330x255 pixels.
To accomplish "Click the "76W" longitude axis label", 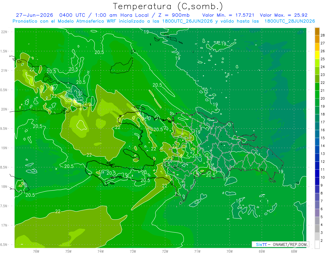I will 36,251.
